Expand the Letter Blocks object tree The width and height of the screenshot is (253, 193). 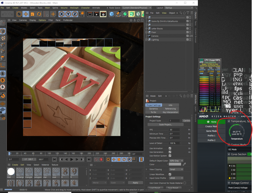146,29
